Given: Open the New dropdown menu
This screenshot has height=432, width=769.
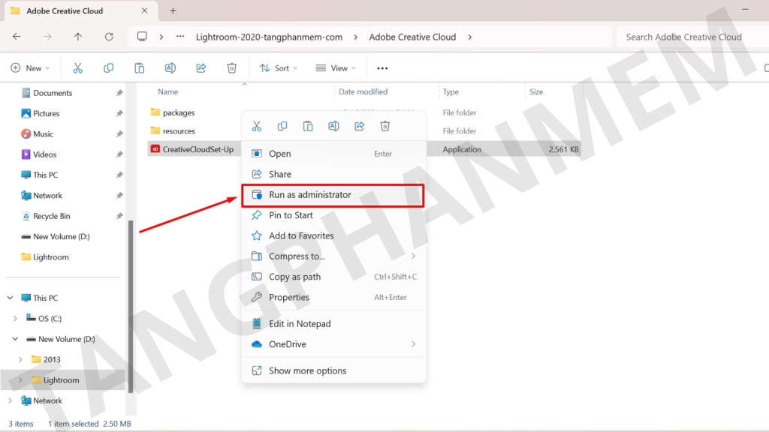Looking at the screenshot, I should coord(30,68).
